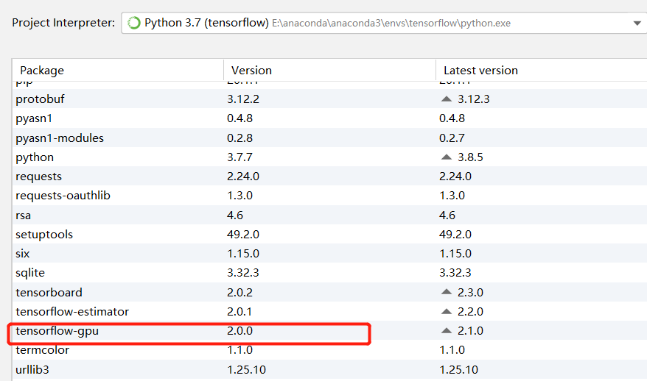Sort by the Latest version column header
Image resolution: width=647 pixels, height=381 pixels.
click(x=480, y=71)
